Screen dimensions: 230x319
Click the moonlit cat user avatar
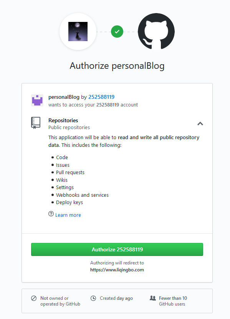[78, 32]
